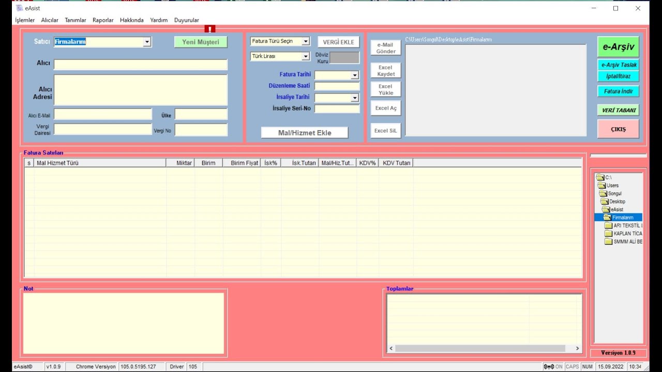Click the C:\ drive folder icon

tap(600, 177)
